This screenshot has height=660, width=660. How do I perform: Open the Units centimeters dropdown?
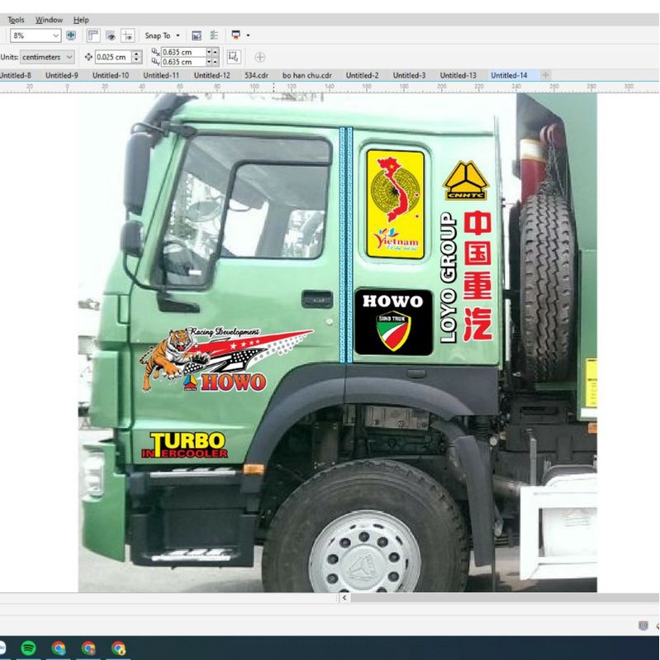pyautogui.click(x=47, y=57)
